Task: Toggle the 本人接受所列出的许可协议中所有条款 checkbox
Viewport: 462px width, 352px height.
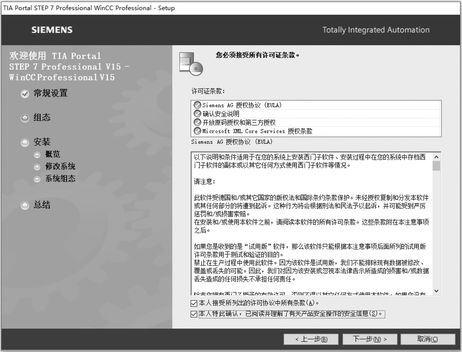Action: (194, 303)
